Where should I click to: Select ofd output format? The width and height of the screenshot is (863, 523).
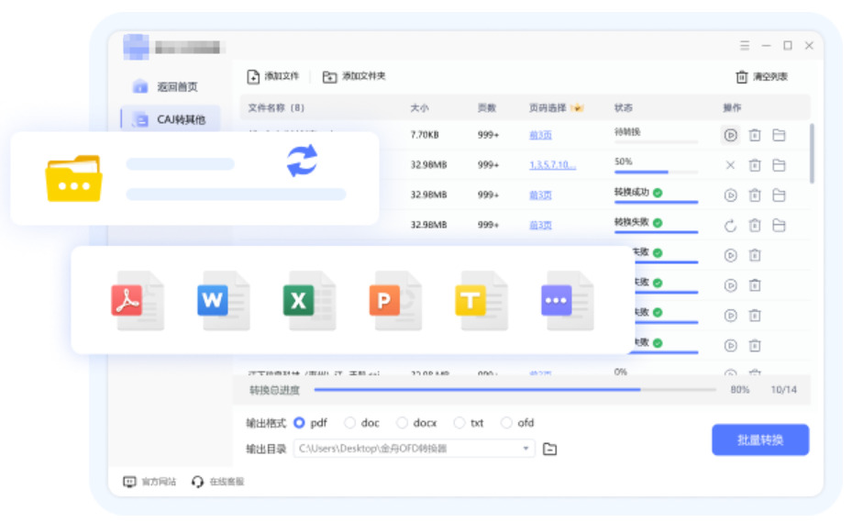[x=506, y=423]
